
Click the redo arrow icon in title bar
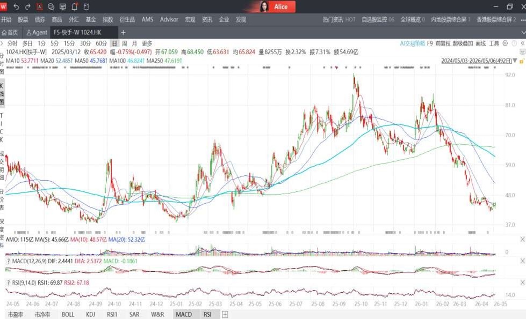pyautogui.click(x=28, y=6)
